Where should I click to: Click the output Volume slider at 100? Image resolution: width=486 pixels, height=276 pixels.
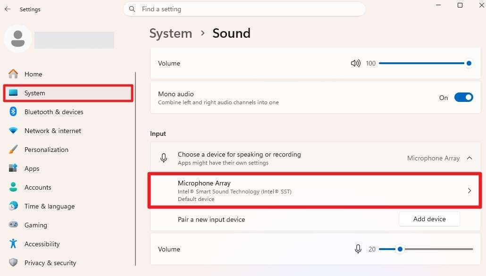pyautogui.click(x=426, y=63)
